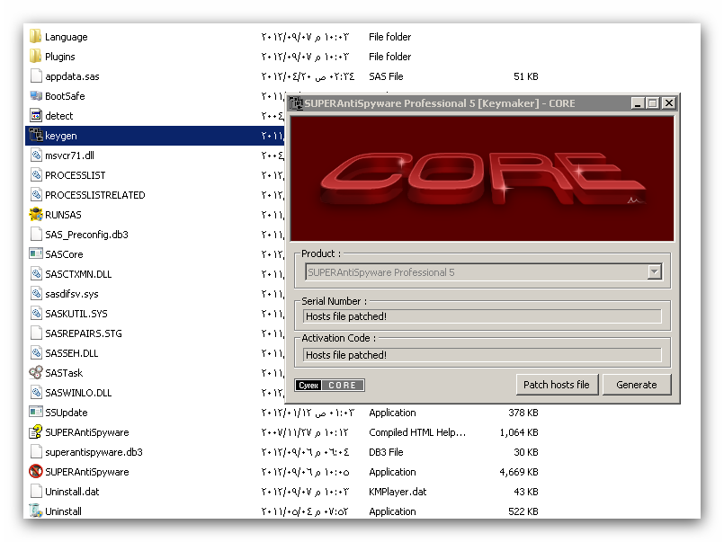The height and width of the screenshot is (542, 724).
Task: Click the BootSafe application icon
Action: [36, 95]
